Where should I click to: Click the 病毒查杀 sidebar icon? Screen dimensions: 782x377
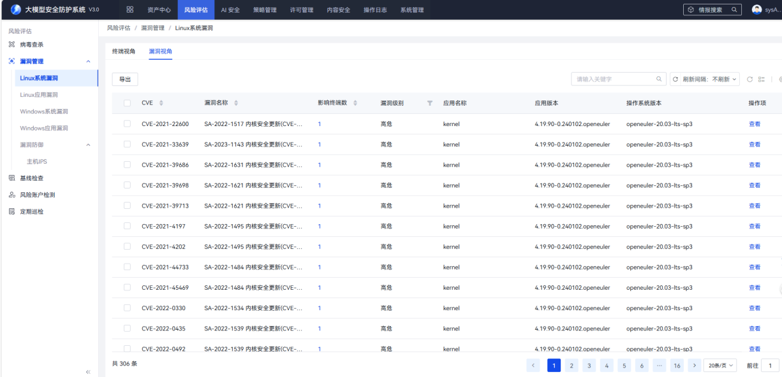click(x=11, y=45)
